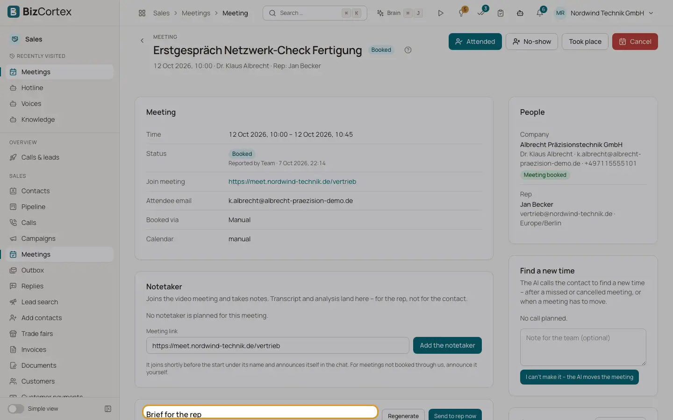Screen dimensions: 673x420
Task: Cancel the meeting with the red Cancel button
Action: pos(635,42)
